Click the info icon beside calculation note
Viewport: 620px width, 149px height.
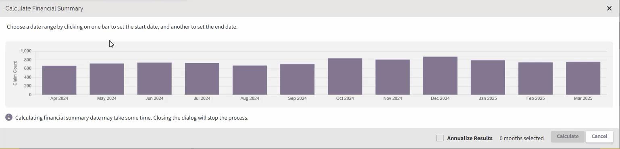(x=9, y=117)
